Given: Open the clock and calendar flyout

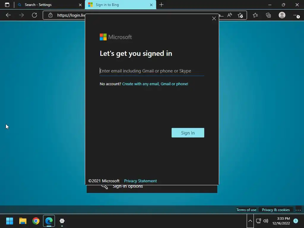Looking at the screenshot, I should tap(281, 221).
